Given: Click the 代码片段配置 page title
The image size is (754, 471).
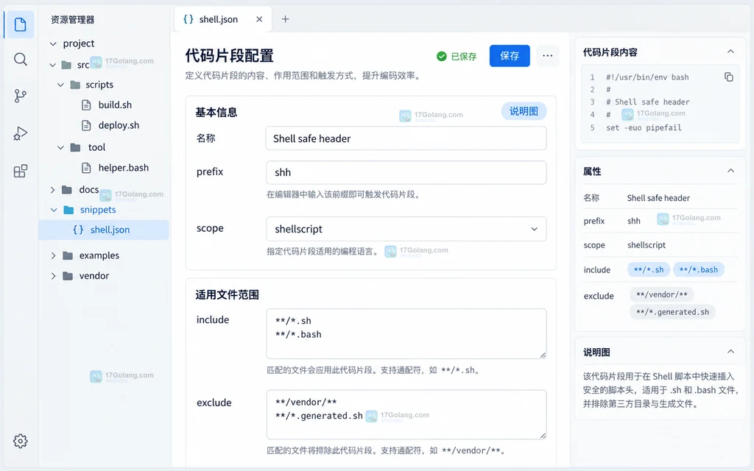Looking at the screenshot, I should coord(230,56).
